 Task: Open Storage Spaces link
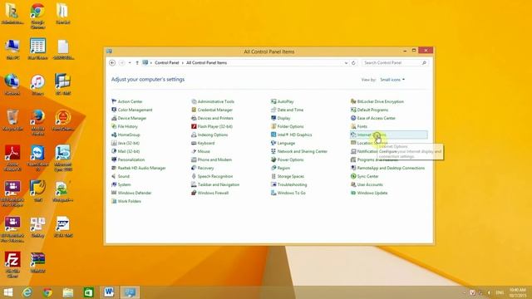[x=291, y=176]
